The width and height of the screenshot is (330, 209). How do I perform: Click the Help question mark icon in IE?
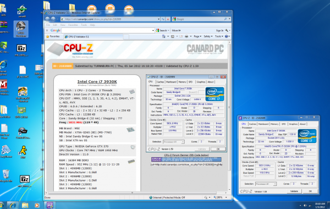227,36
